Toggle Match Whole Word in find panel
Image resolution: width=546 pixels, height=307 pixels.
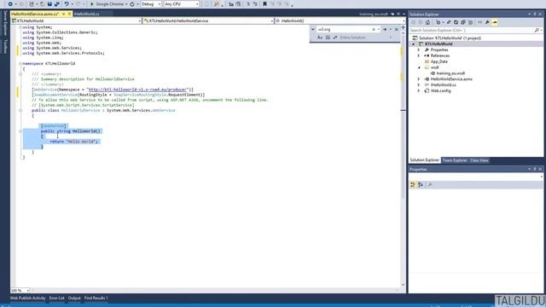point(328,38)
